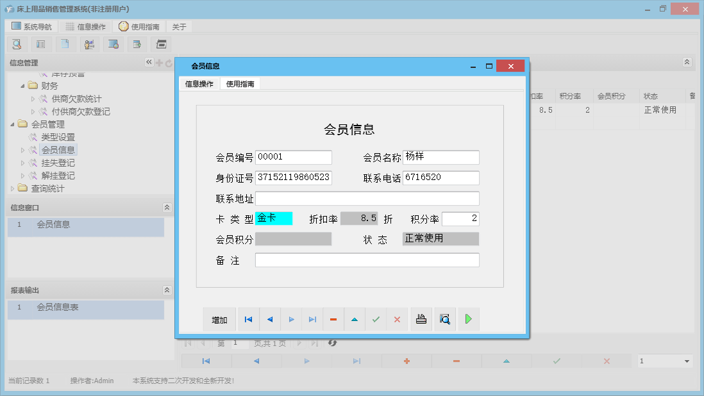704x396 pixels.
Task: Select the search magnifier icon on the toolbar
Action: click(x=17, y=44)
